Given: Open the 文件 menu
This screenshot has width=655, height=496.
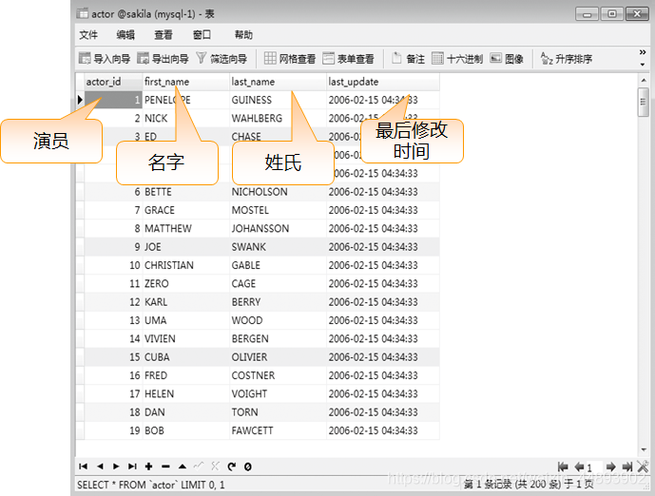Looking at the screenshot, I should pos(88,34).
